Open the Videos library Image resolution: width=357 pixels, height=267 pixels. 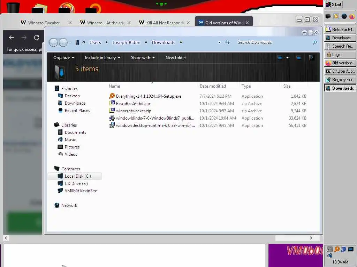[71, 154]
